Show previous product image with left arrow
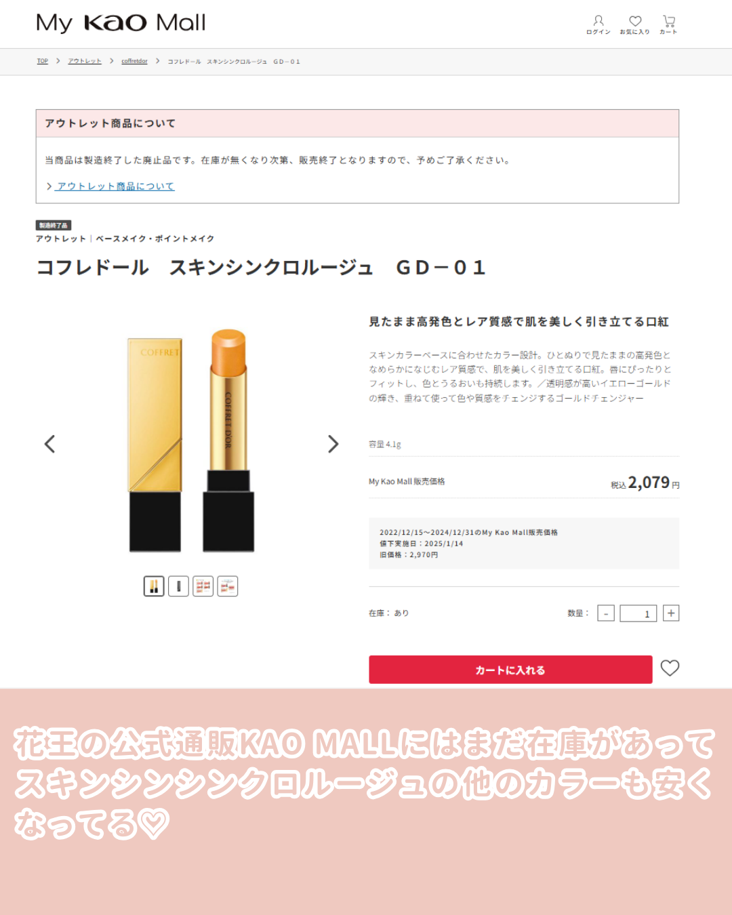Viewport: 732px width, 915px height. pyautogui.click(x=49, y=444)
